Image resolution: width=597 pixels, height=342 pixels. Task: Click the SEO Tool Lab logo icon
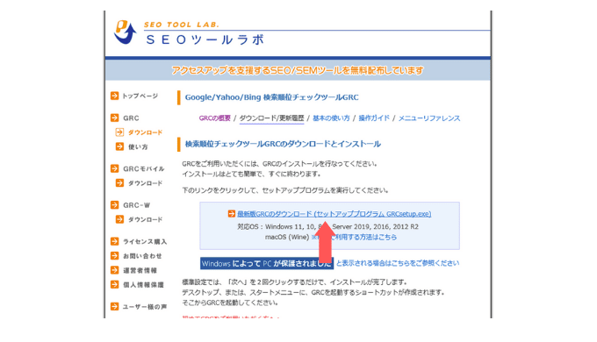pyautogui.click(x=125, y=32)
